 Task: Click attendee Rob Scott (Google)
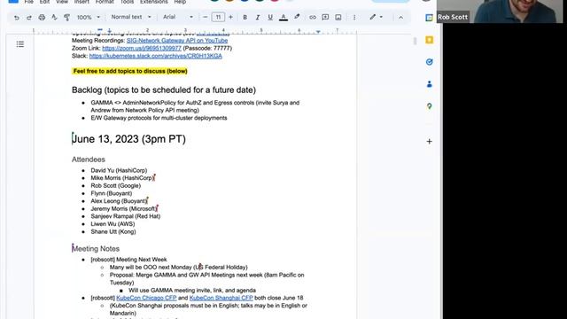116,185
